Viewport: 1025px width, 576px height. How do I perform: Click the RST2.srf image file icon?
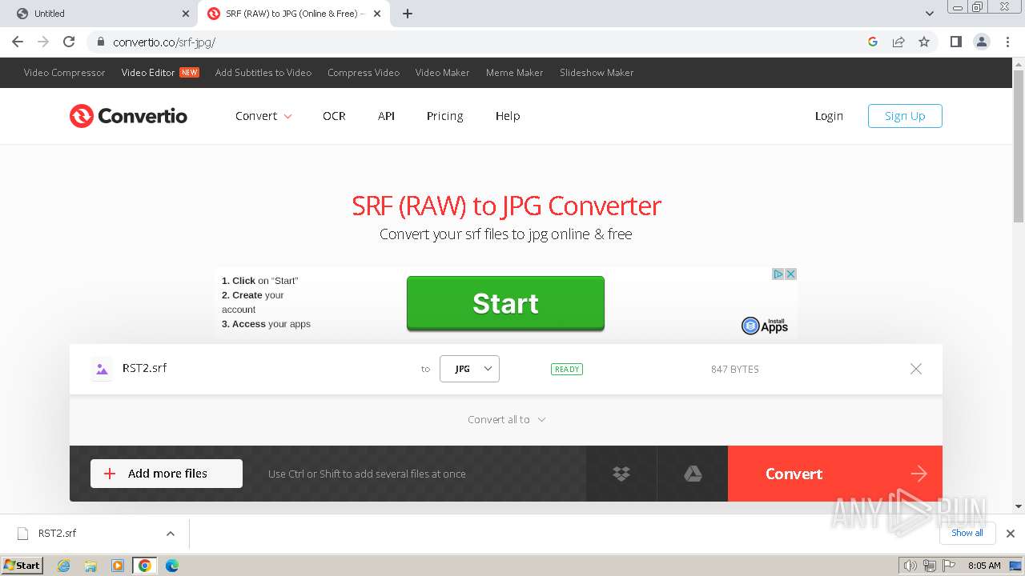[x=102, y=369]
